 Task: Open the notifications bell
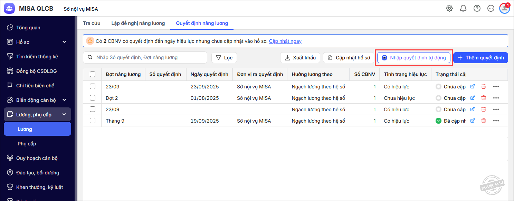(463, 8)
